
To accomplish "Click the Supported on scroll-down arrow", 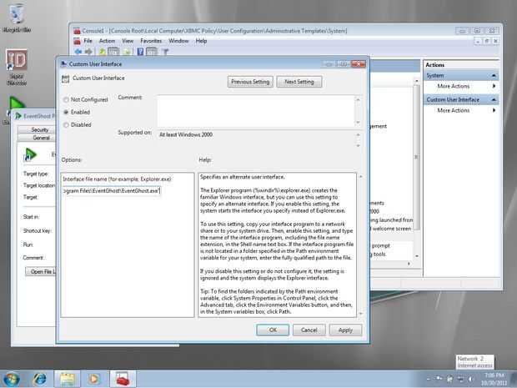I will (x=358, y=145).
